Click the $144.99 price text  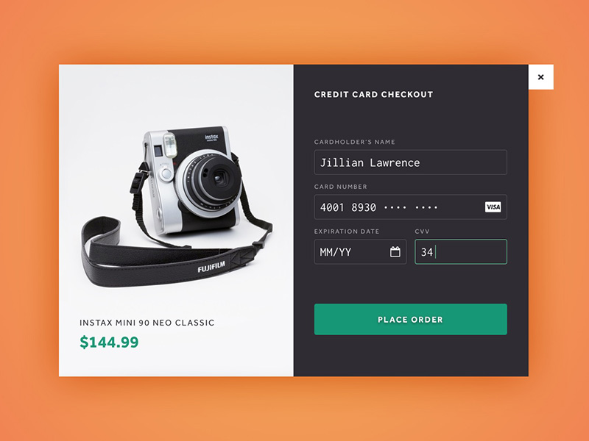pyautogui.click(x=109, y=342)
